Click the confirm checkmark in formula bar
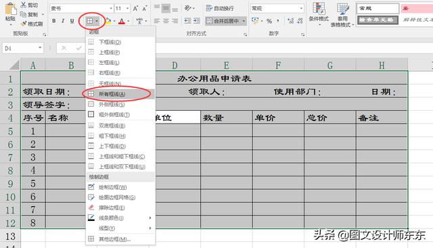Image resolution: width=433 pixels, height=248 pixels. click(x=79, y=48)
